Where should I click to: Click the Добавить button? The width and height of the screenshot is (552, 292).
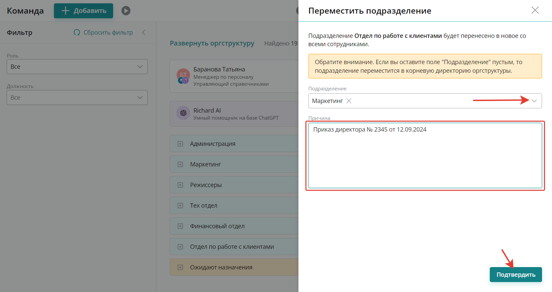coord(84,11)
